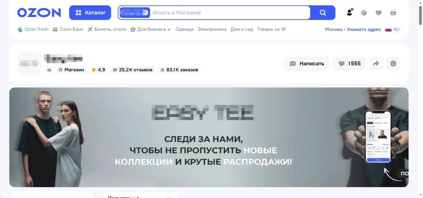Like the store with the 1555 heart button
The width and height of the screenshot is (423, 198).
coord(349,63)
